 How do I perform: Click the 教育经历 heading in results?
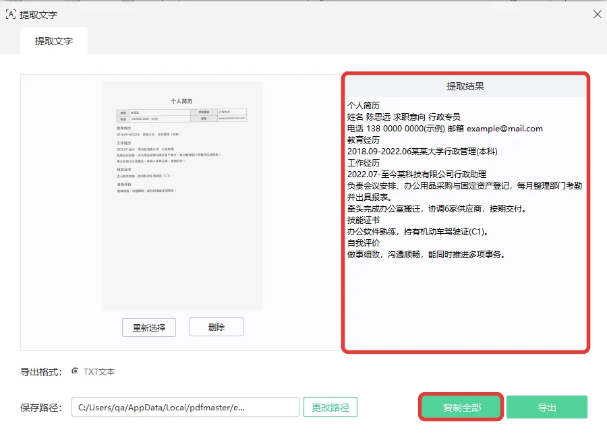pyautogui.click(x=364, y=139)
